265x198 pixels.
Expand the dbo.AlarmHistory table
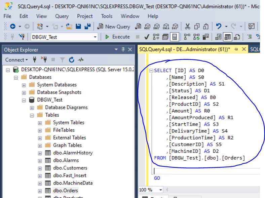40,153
